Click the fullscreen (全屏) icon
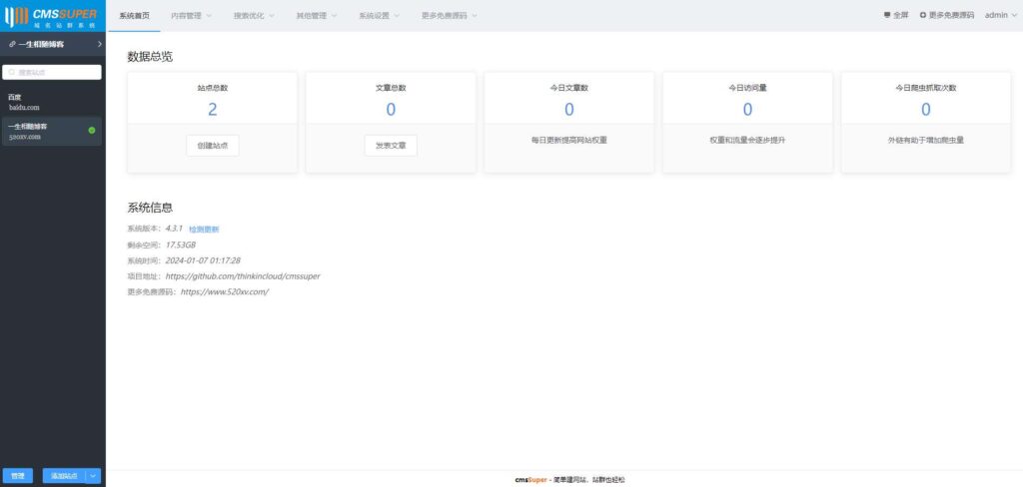The width and height of the screenshot is (1023, 487). [887, 16]
